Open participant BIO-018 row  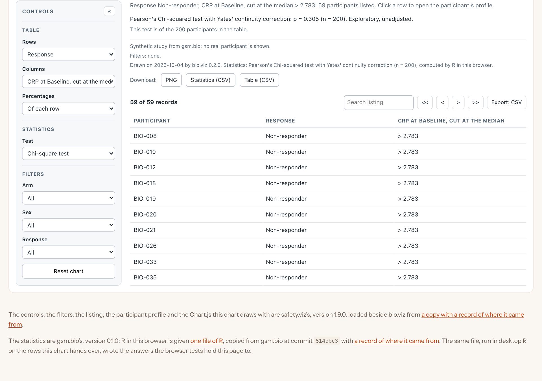328,183
